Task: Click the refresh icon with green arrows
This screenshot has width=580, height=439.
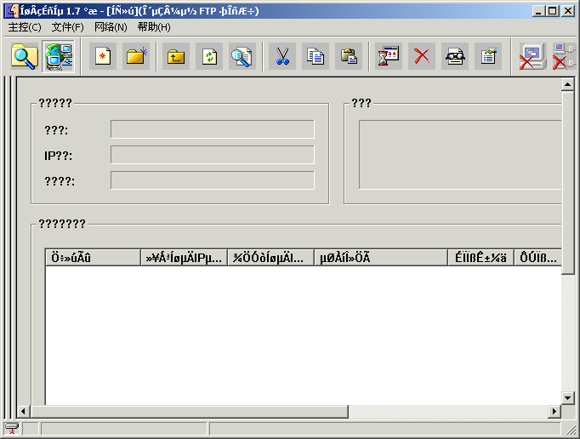Action: tap(209, 57)
